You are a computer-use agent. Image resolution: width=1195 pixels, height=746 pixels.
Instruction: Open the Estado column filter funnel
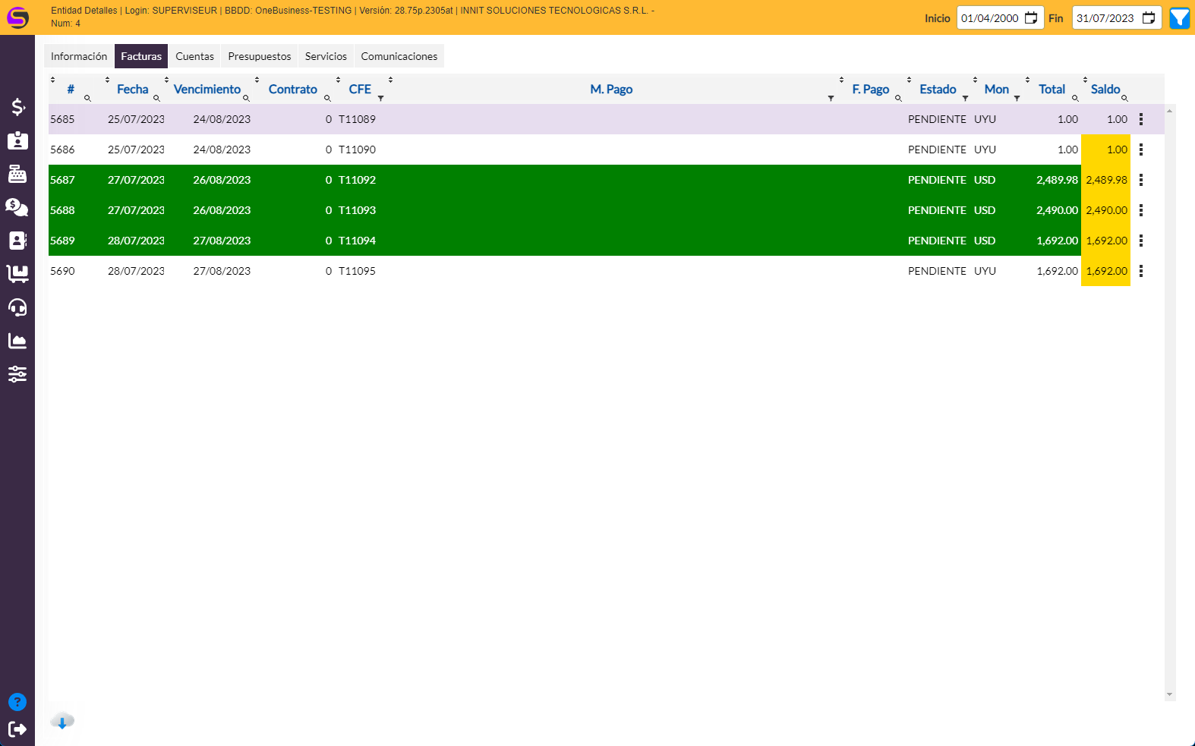tap(965, 99)
